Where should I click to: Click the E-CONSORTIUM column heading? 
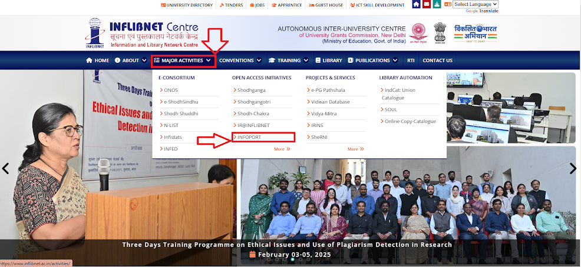coord(176,78)
